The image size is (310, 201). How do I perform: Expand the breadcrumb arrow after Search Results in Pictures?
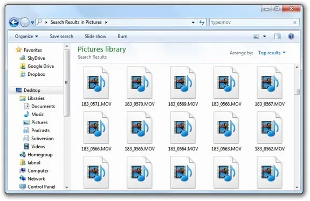106,23
